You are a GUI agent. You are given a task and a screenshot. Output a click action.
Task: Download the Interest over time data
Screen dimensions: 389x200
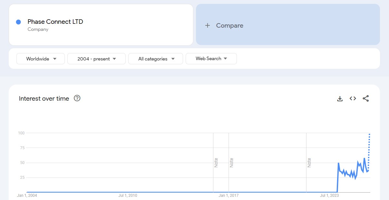coord(340,99)
